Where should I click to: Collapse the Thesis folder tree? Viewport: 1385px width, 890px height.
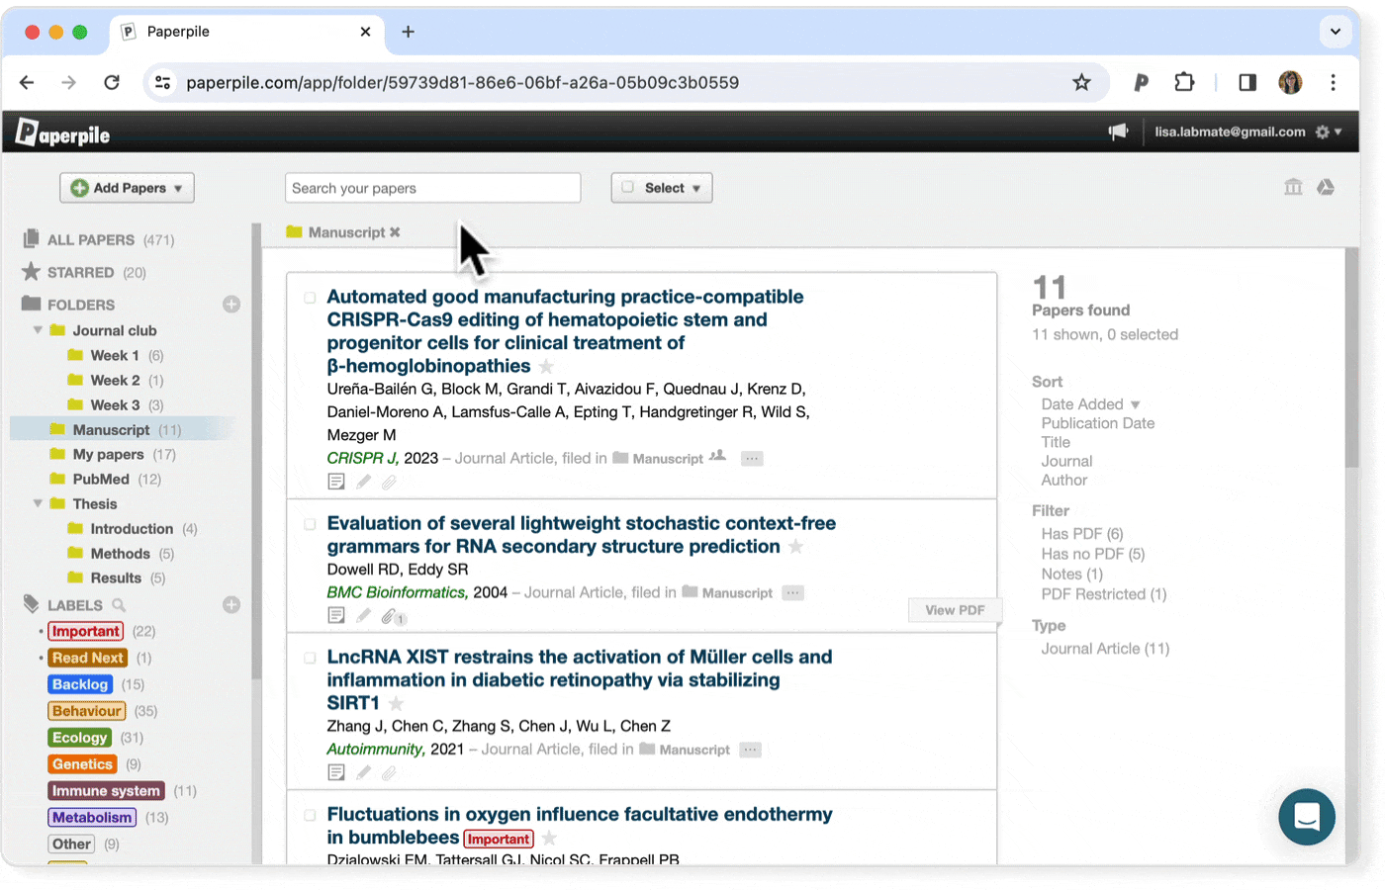(x=38, y=503)
